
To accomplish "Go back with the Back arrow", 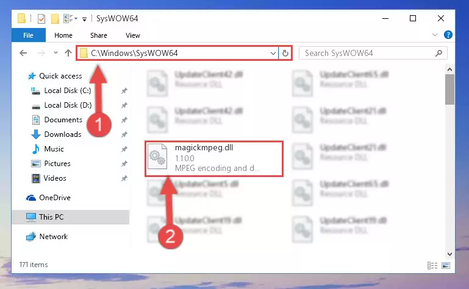I will pos(23,53).
